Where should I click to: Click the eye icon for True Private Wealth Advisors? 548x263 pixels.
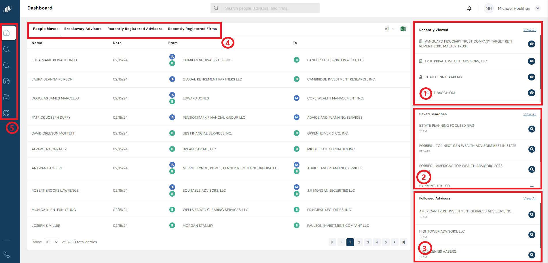tap(532, 61)
